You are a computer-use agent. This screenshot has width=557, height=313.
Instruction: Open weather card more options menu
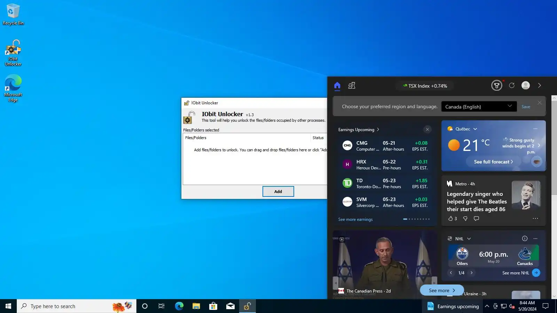point(535,129)
